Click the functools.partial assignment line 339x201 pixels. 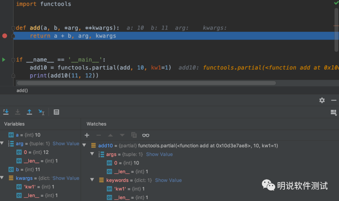click(100, 68)
